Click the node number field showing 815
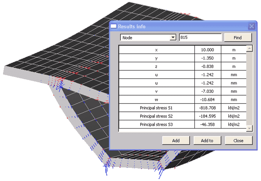Screen dimensions: 261x181 [200, 37]
